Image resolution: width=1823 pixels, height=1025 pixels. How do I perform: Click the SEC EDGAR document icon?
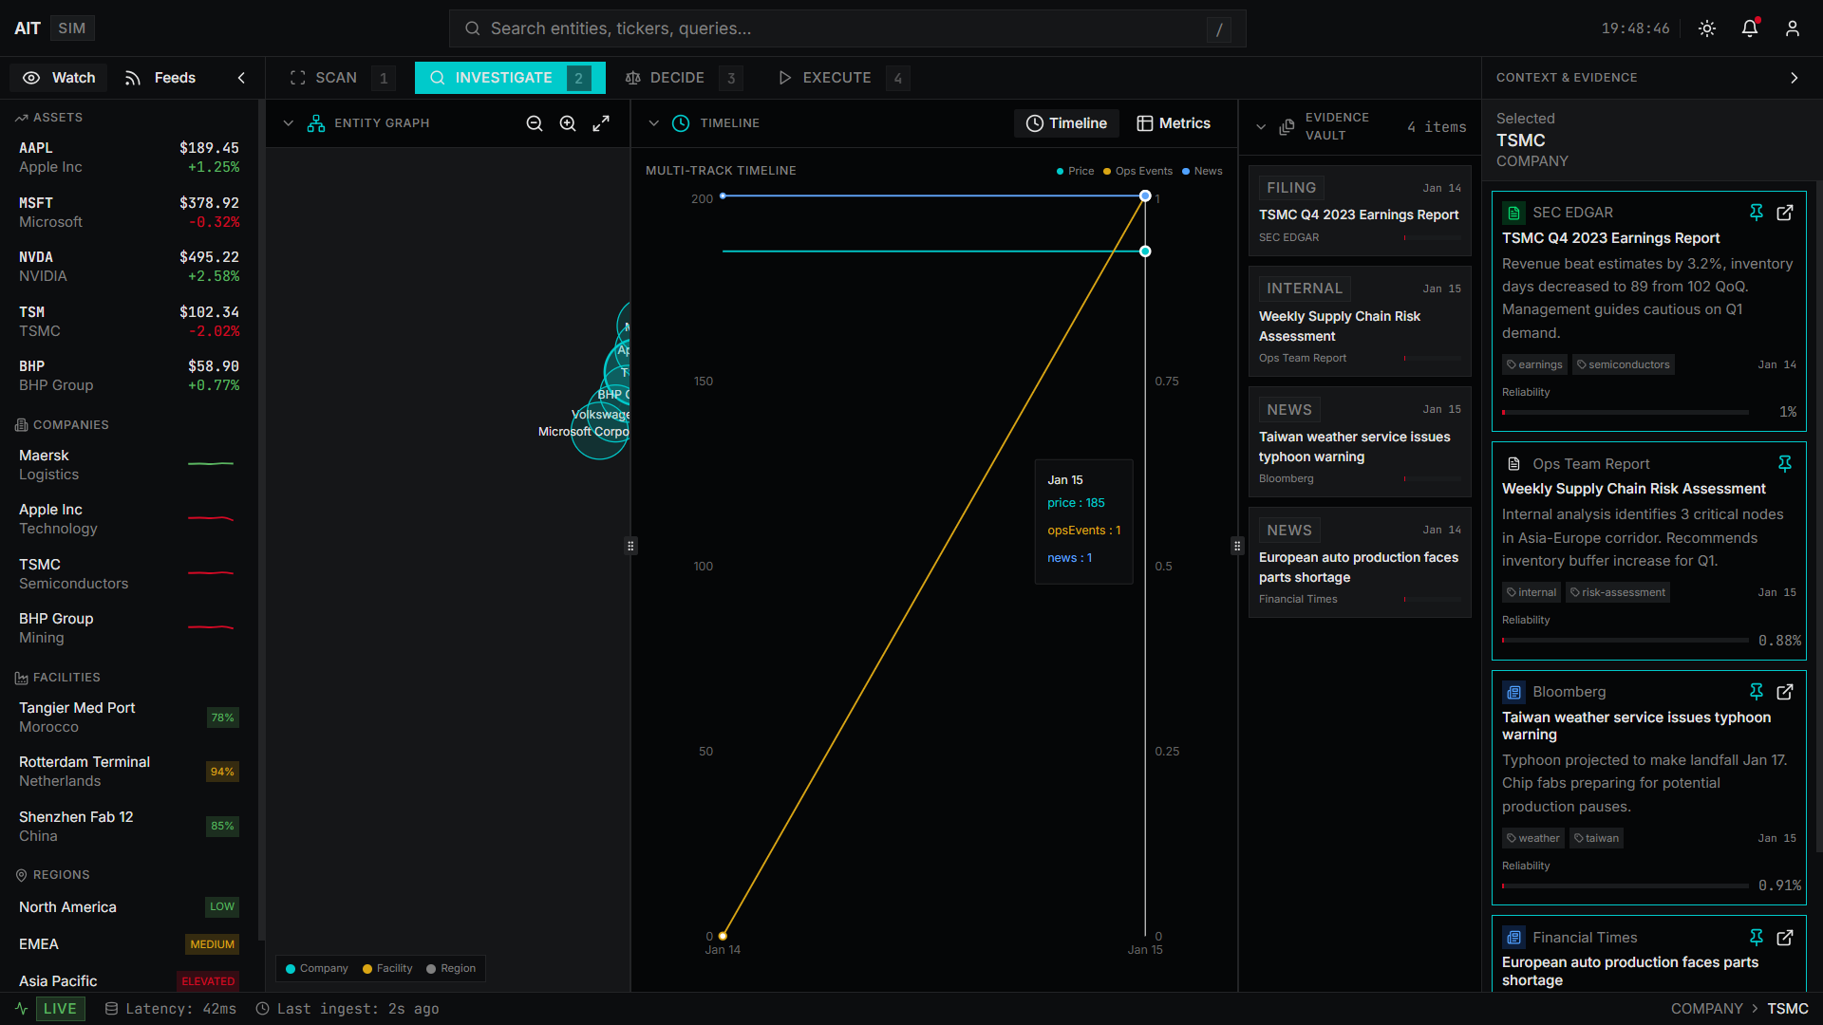click(1513, 213)
